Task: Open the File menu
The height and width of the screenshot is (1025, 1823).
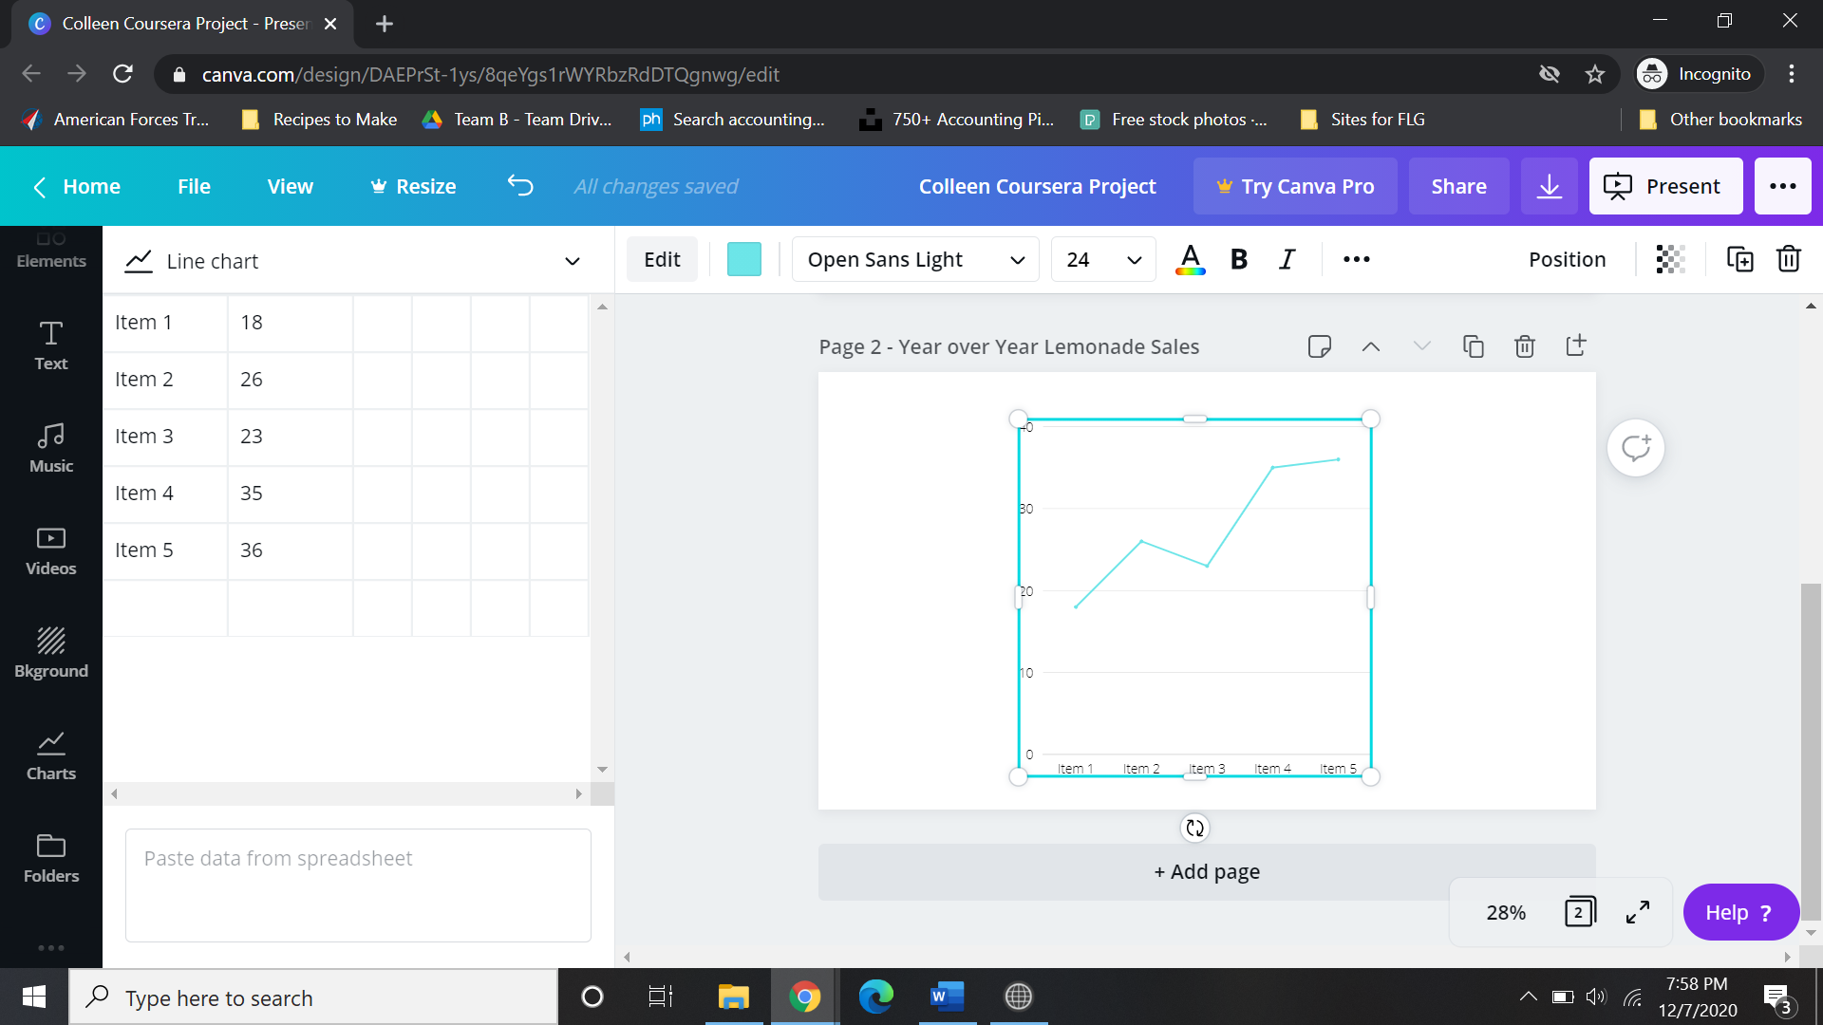Action: pyautogui.click(x=194, y=186)
